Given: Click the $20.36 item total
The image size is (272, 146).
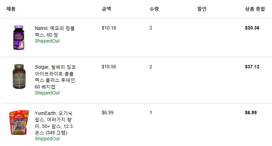Looking at the screenshot, I should [x=252, y=28].
